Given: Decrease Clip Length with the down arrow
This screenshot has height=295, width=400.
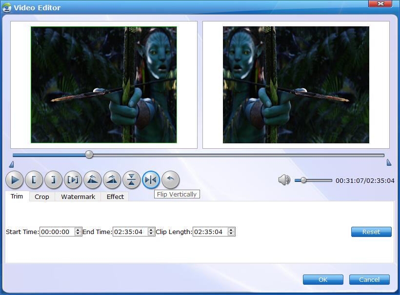Looking at the screenshot, I should 231,234.
